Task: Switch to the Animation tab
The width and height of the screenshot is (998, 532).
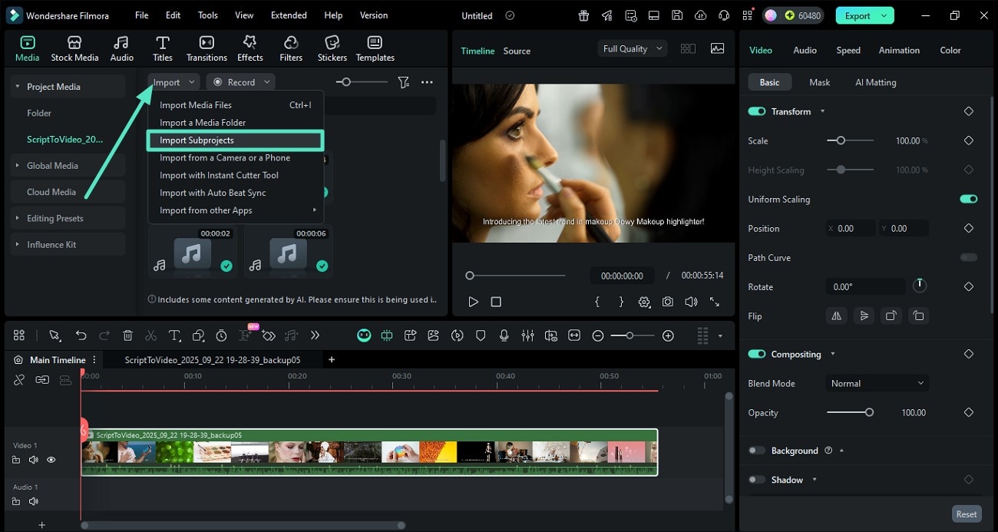Action: [899, 50]
